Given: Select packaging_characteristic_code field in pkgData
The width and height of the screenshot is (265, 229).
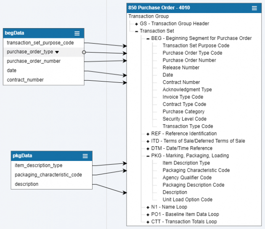Looking at the screenshot, I should (x=52, y=175).
